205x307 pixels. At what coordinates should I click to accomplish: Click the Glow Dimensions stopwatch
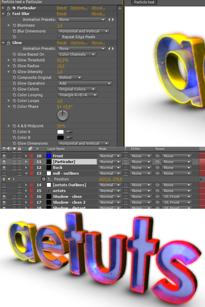click(14, 143)
